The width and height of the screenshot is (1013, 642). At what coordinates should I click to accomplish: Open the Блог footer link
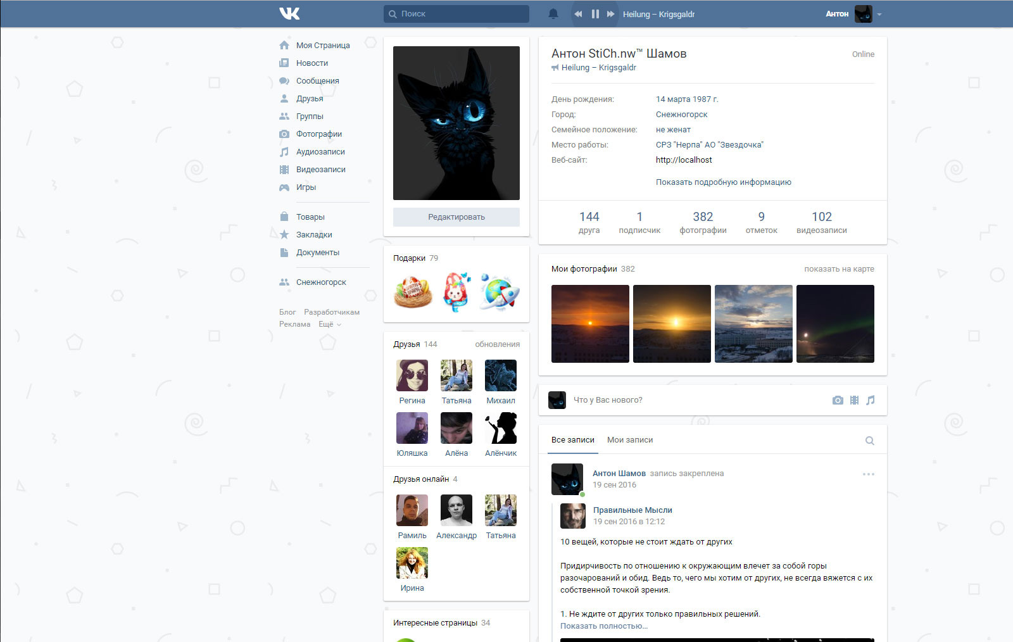tap(287, 312)
